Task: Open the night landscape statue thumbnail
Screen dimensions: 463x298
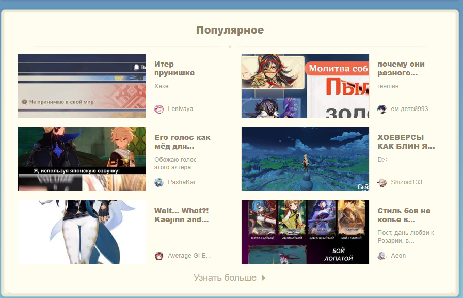Action: click(305, 159)
